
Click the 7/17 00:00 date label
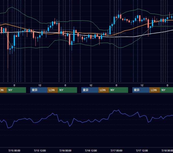pos(117,150)
